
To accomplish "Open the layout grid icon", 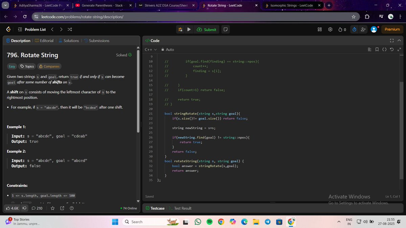I will tap(320, 29).
